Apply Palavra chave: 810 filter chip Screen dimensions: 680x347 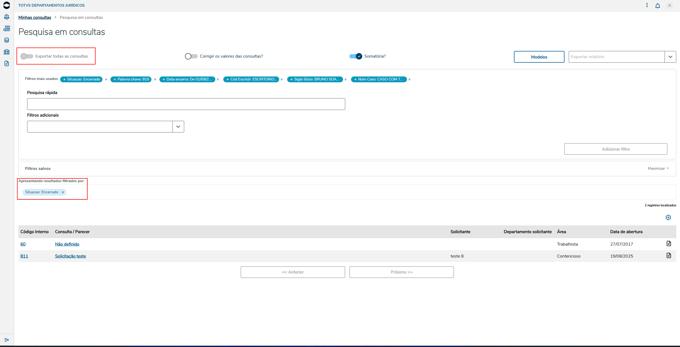(x=131, y=79)
